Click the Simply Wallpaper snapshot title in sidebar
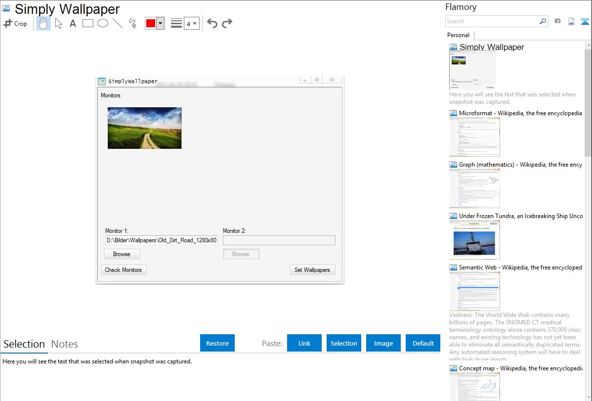This screenshot has width=592, height=401. coord(492,47)
